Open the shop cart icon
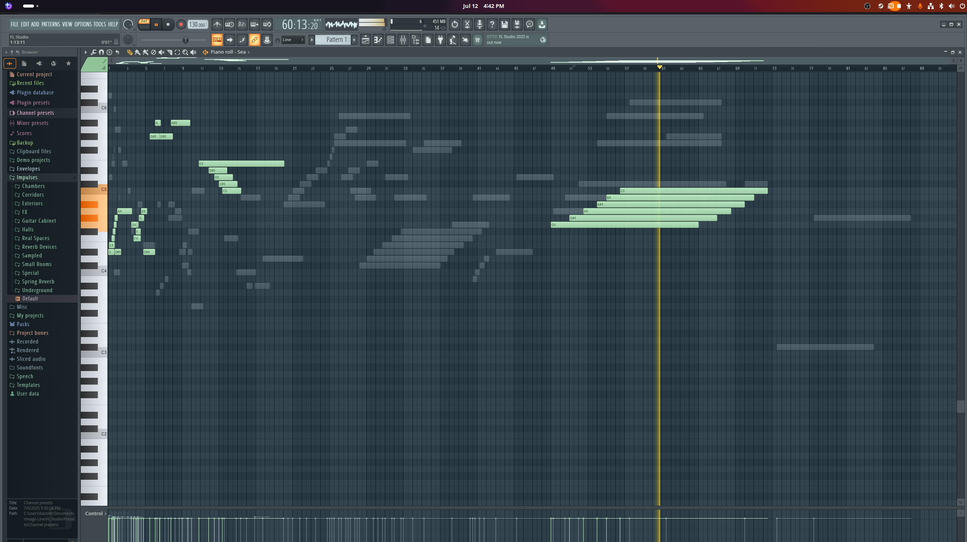 tap(477, 40)
